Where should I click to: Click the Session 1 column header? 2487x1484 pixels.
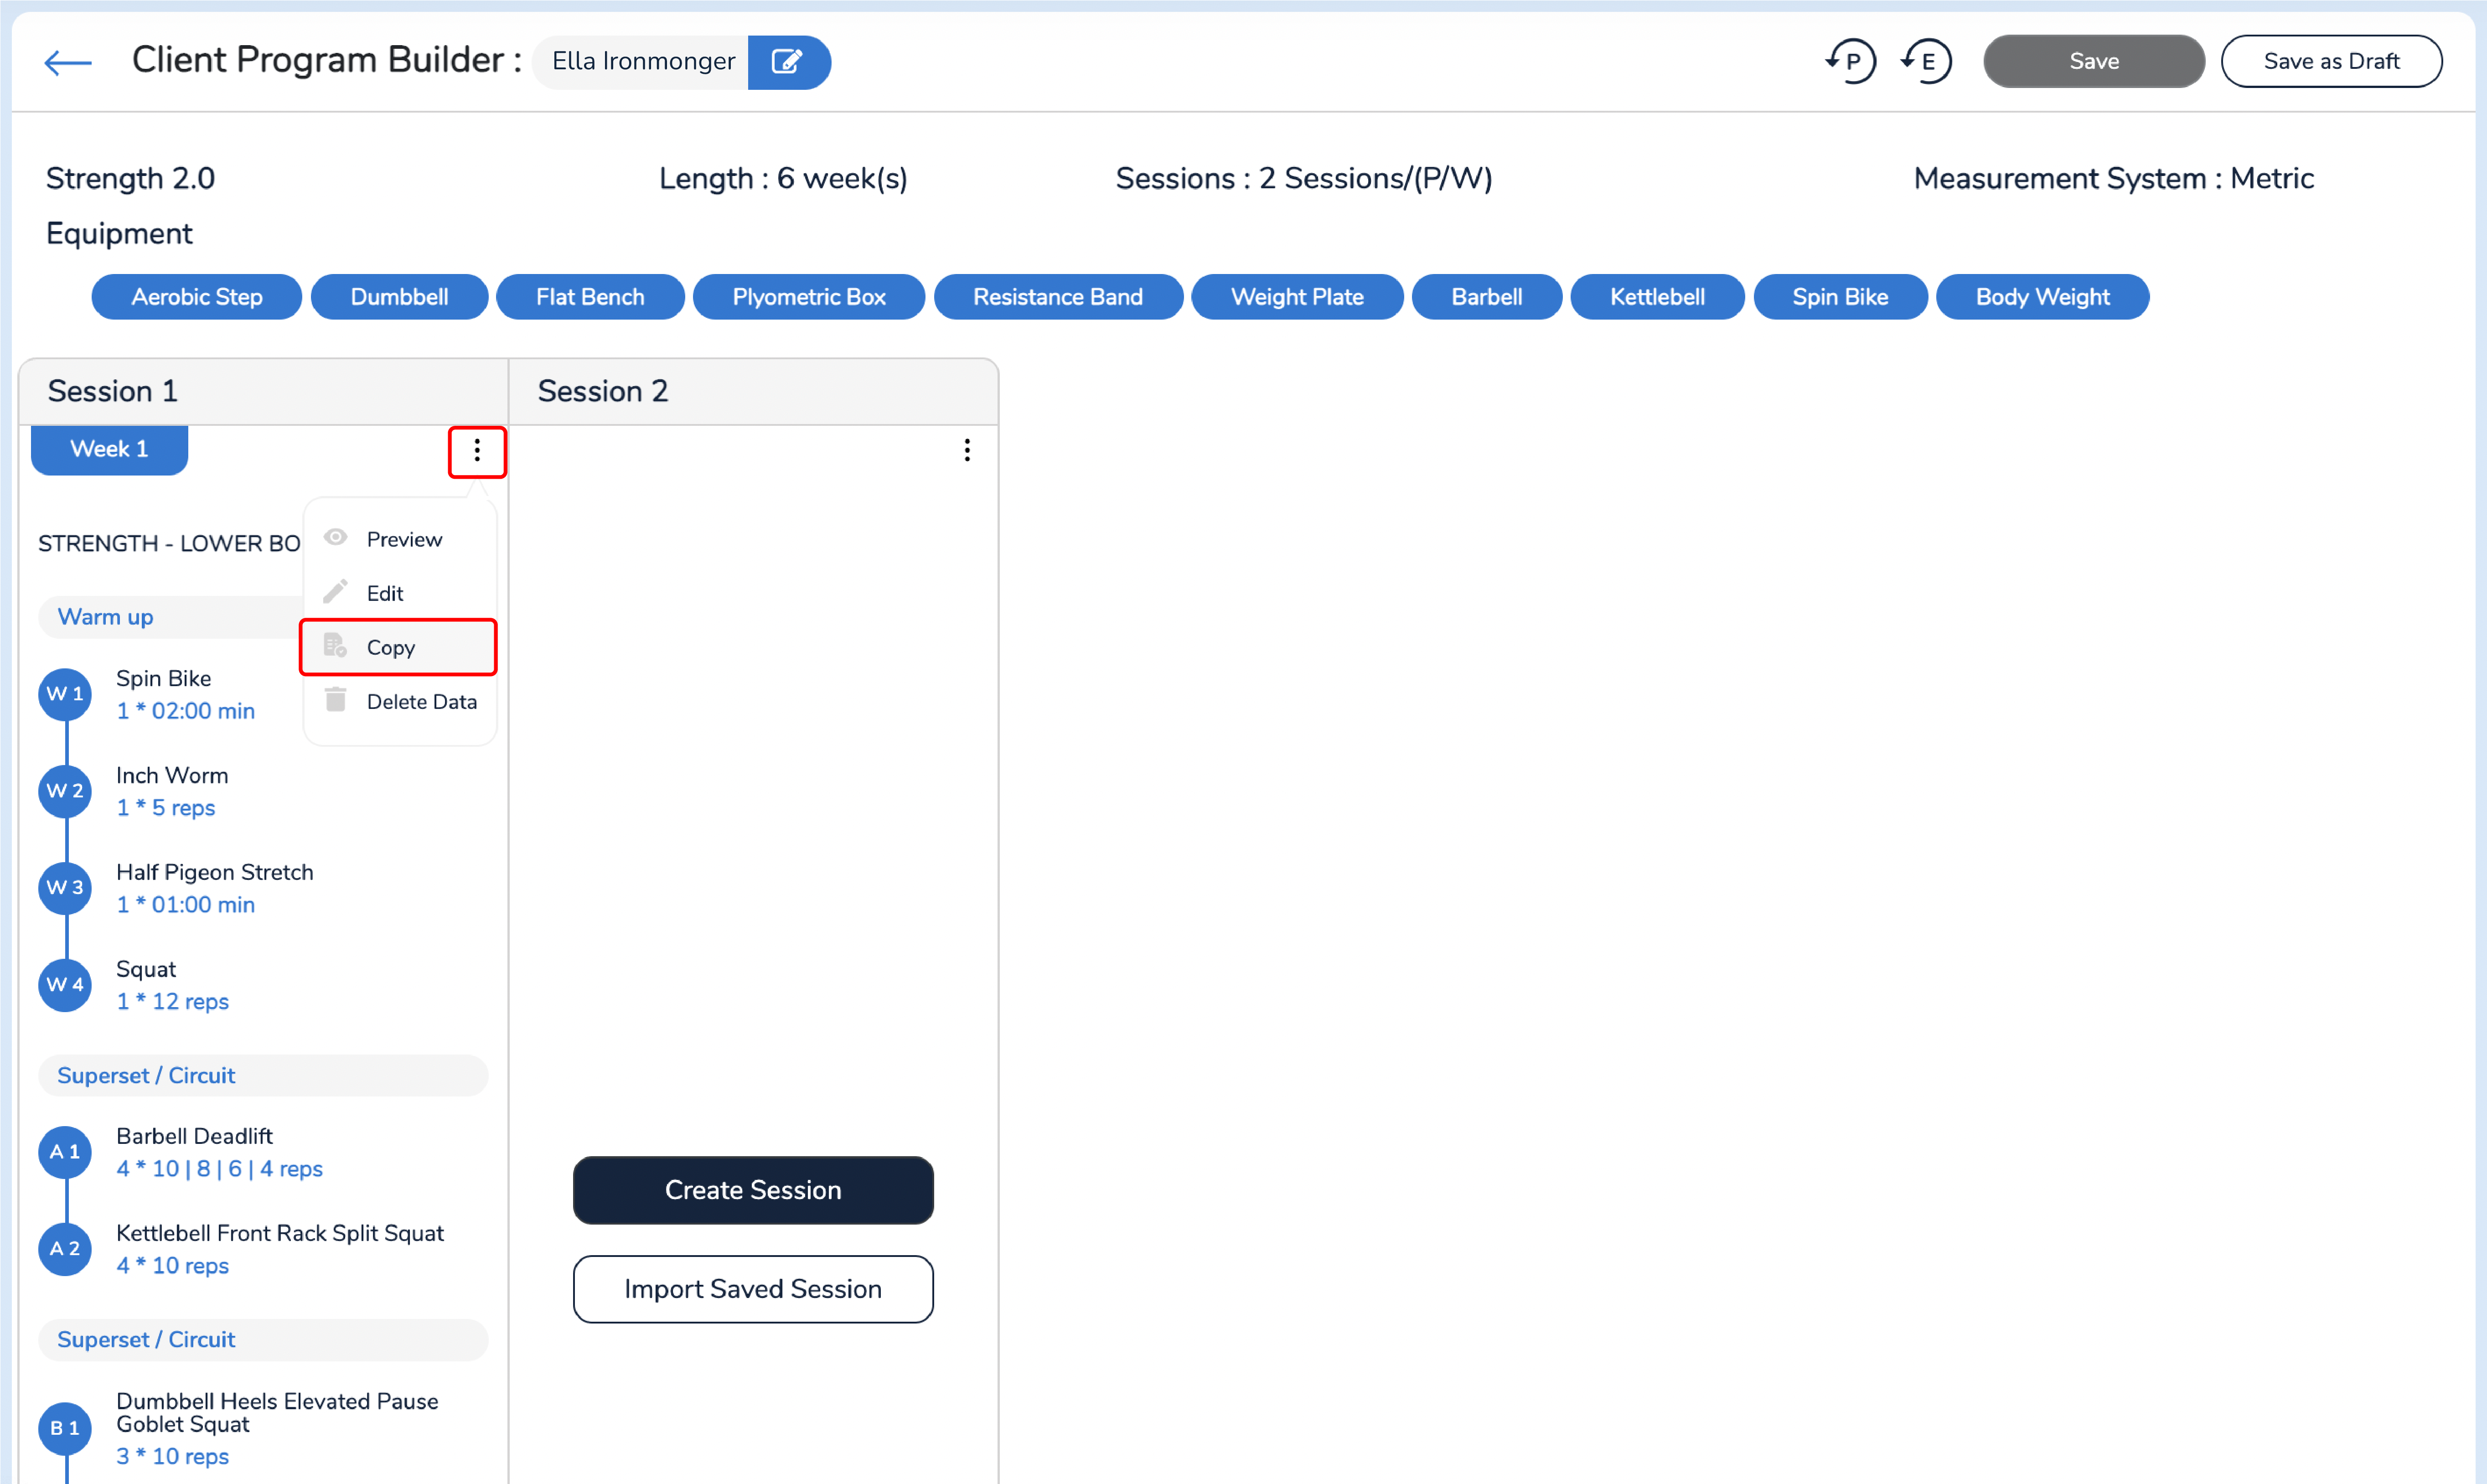[264, 391]
